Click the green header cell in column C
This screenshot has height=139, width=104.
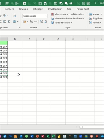(x=4, y=43)
